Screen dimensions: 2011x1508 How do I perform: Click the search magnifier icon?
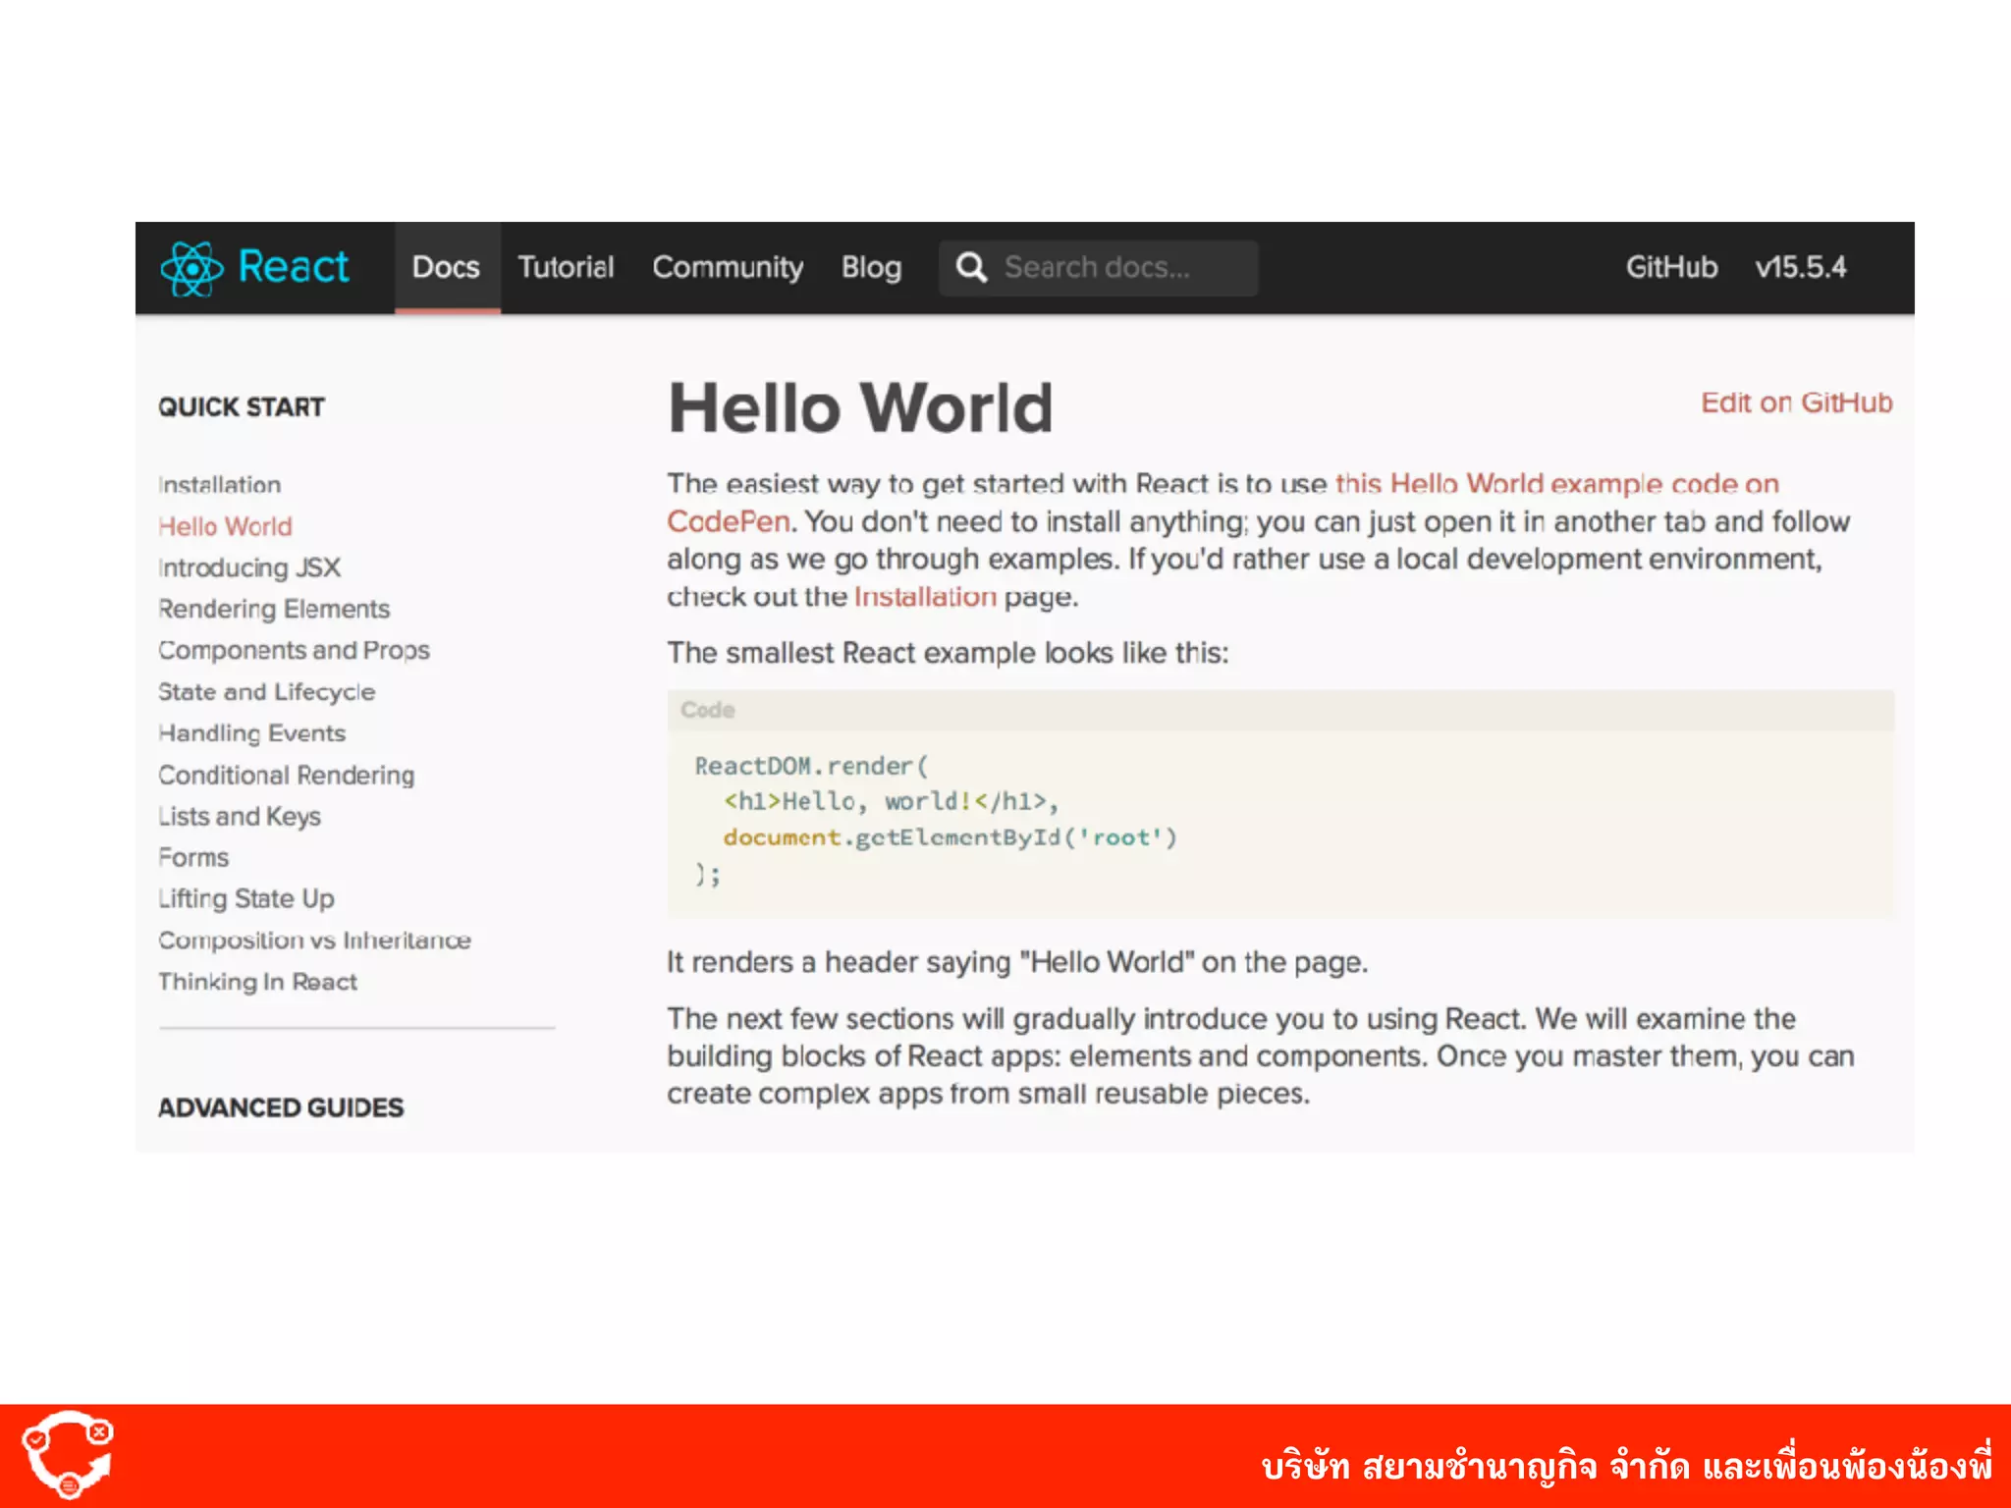coord(971,267)
